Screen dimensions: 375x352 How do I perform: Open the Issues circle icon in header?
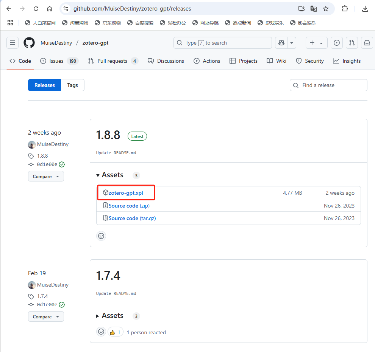336,43
